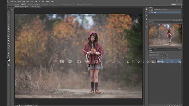Image resolution: width=189 pixels, height=106 pixels.
Task: Open the Edit menu
Action: click(x=15, y=1)
